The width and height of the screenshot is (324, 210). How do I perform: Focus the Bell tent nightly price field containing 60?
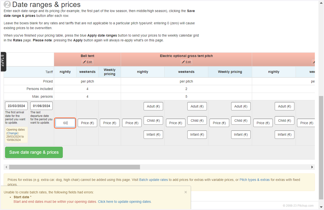(x=65, y=123)
